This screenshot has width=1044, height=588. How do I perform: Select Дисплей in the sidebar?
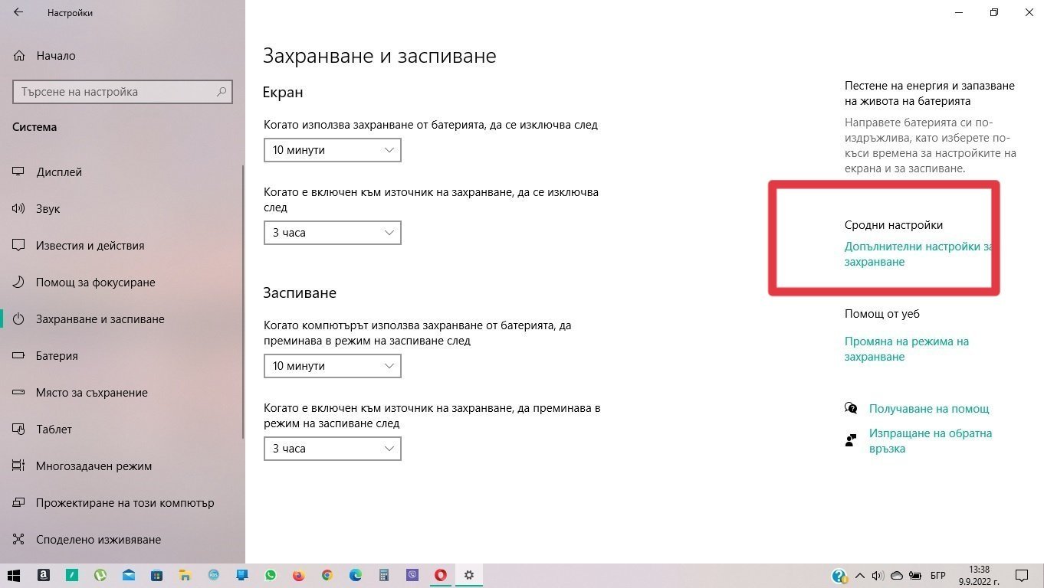pos(59,172)
